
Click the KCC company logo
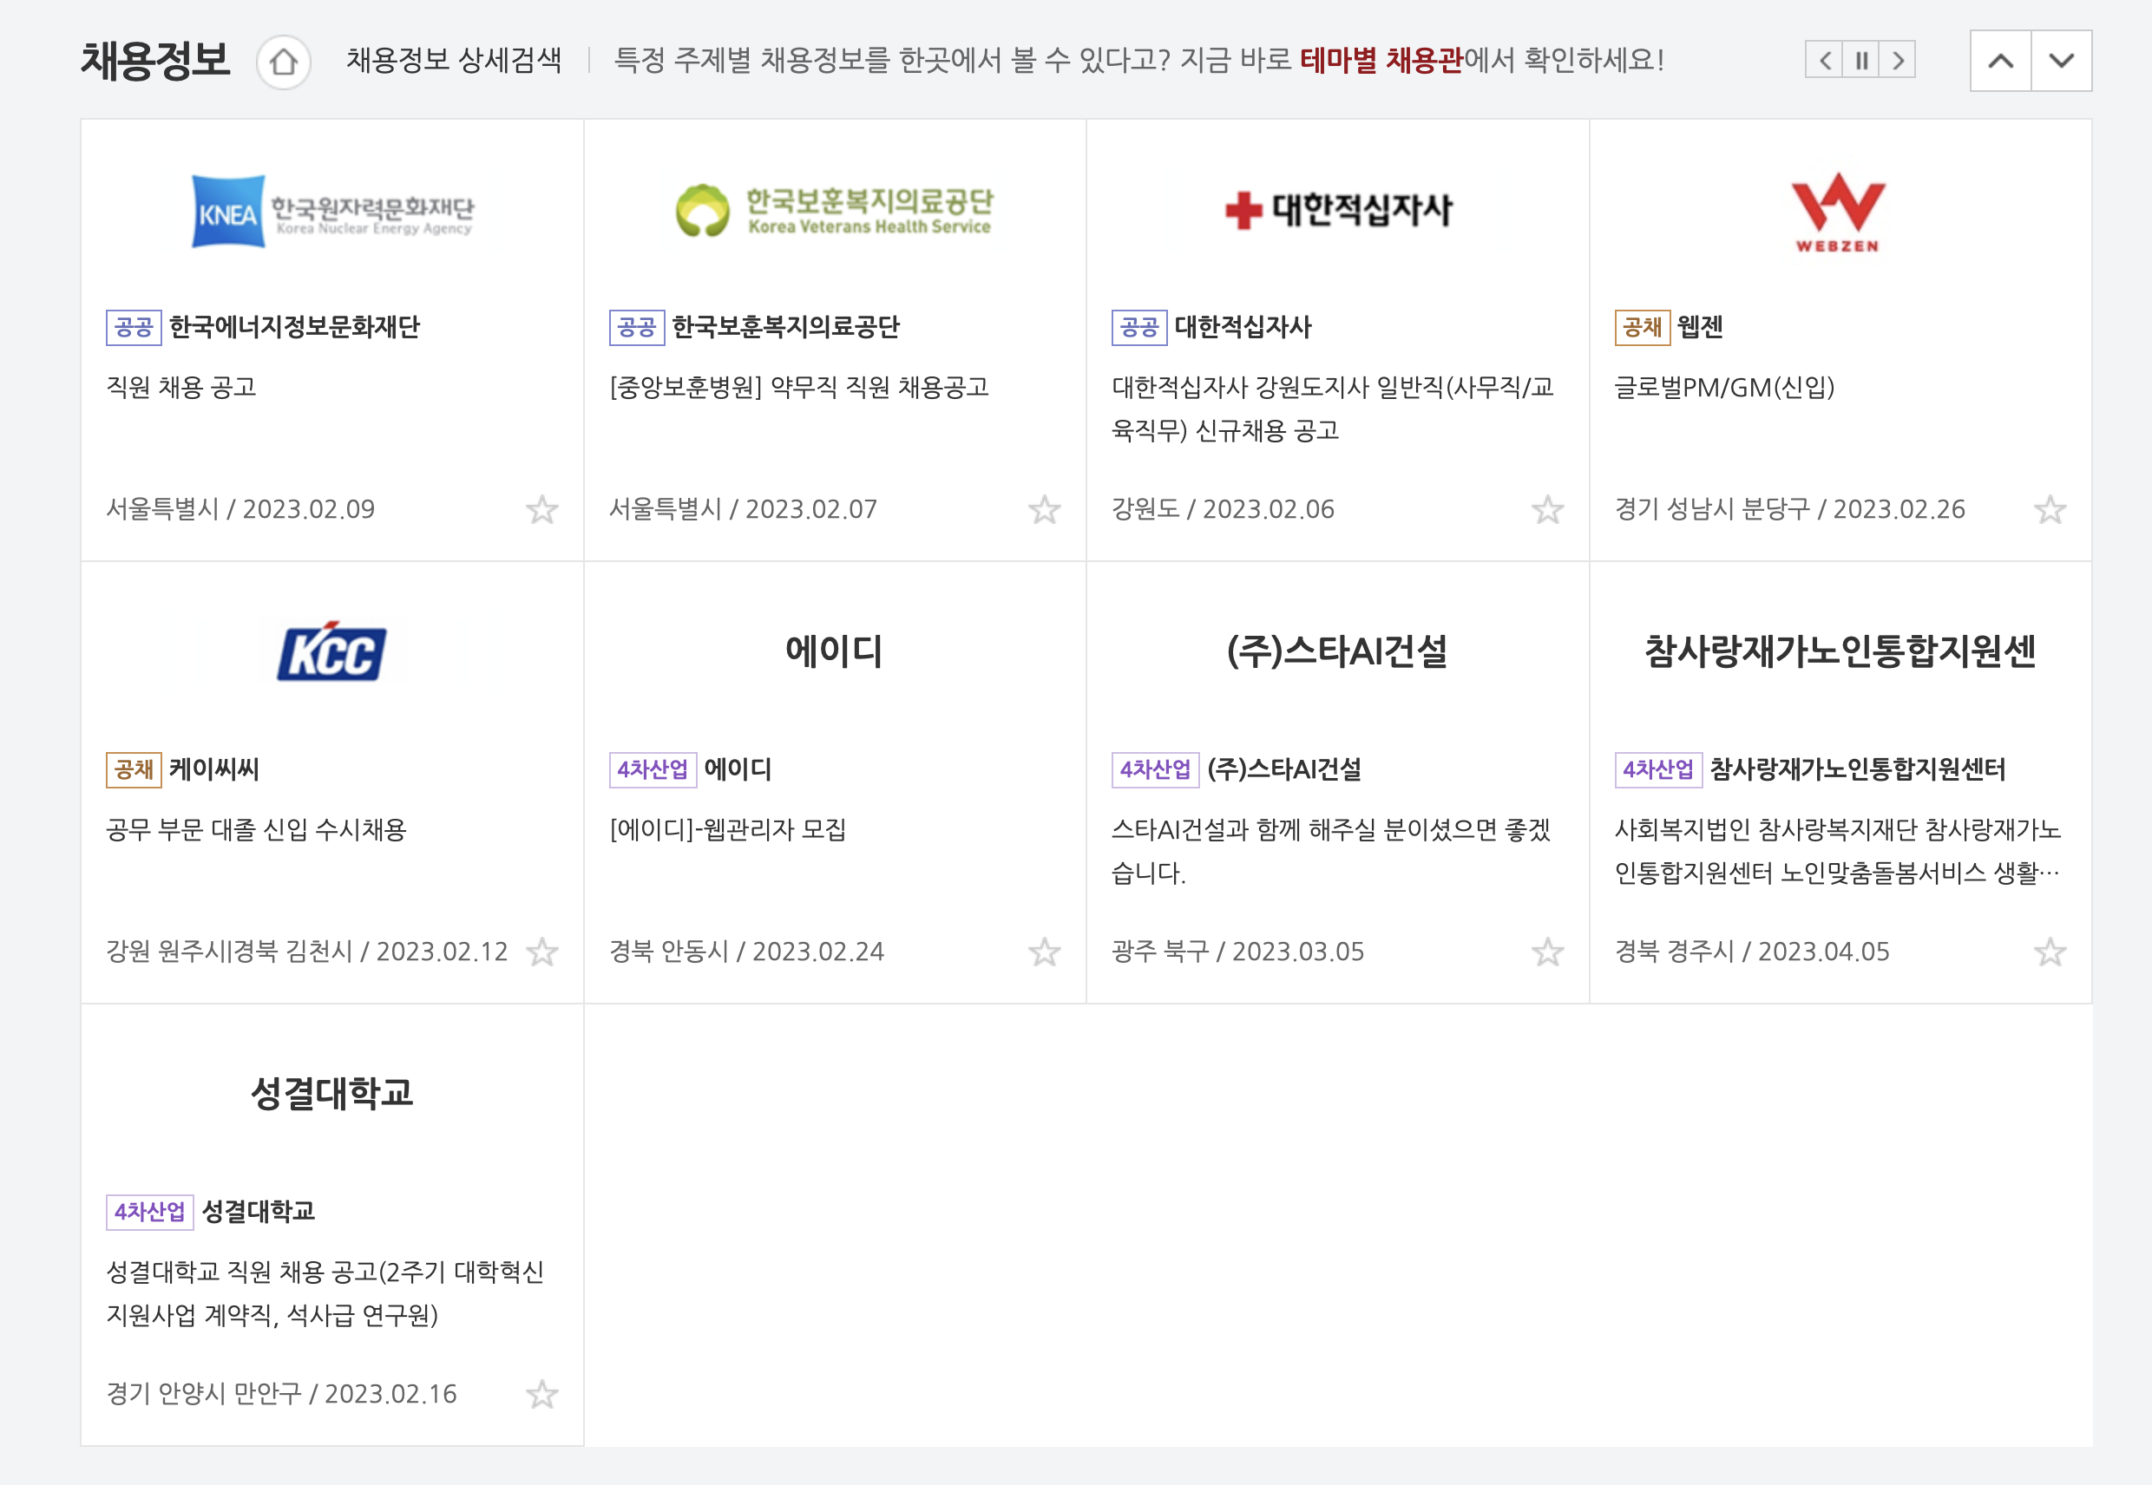point(331,651)
